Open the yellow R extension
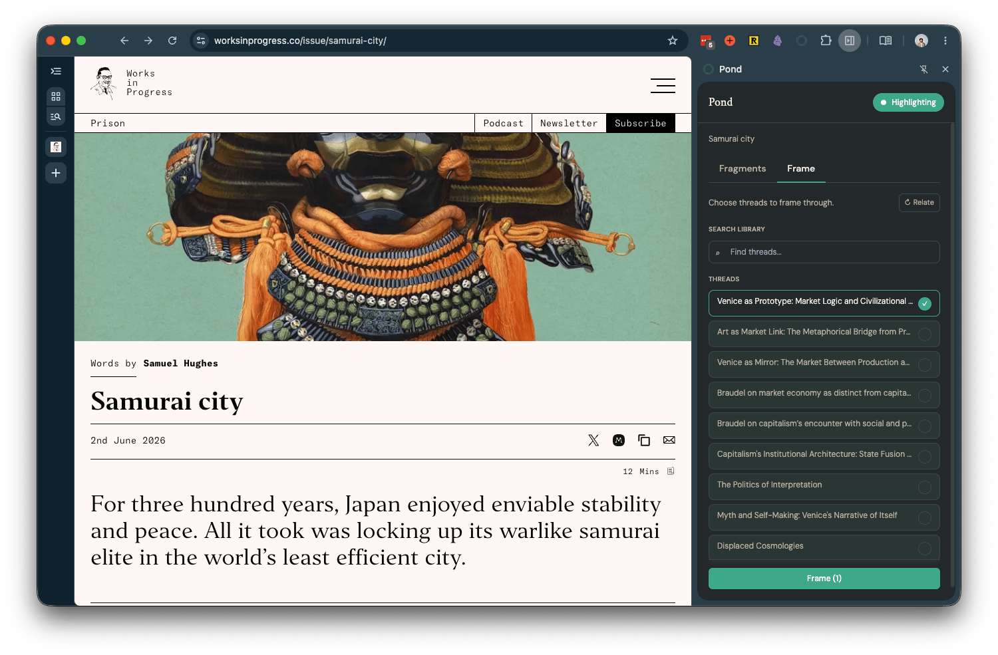998x655 pixels. click(x=754, y=41)
